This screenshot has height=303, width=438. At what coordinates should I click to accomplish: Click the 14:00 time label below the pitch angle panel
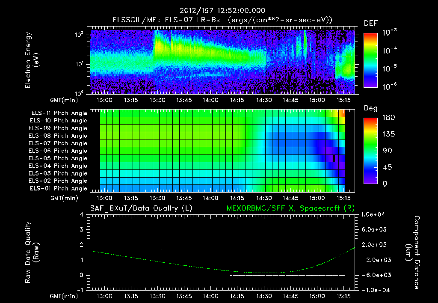(210, 198)
